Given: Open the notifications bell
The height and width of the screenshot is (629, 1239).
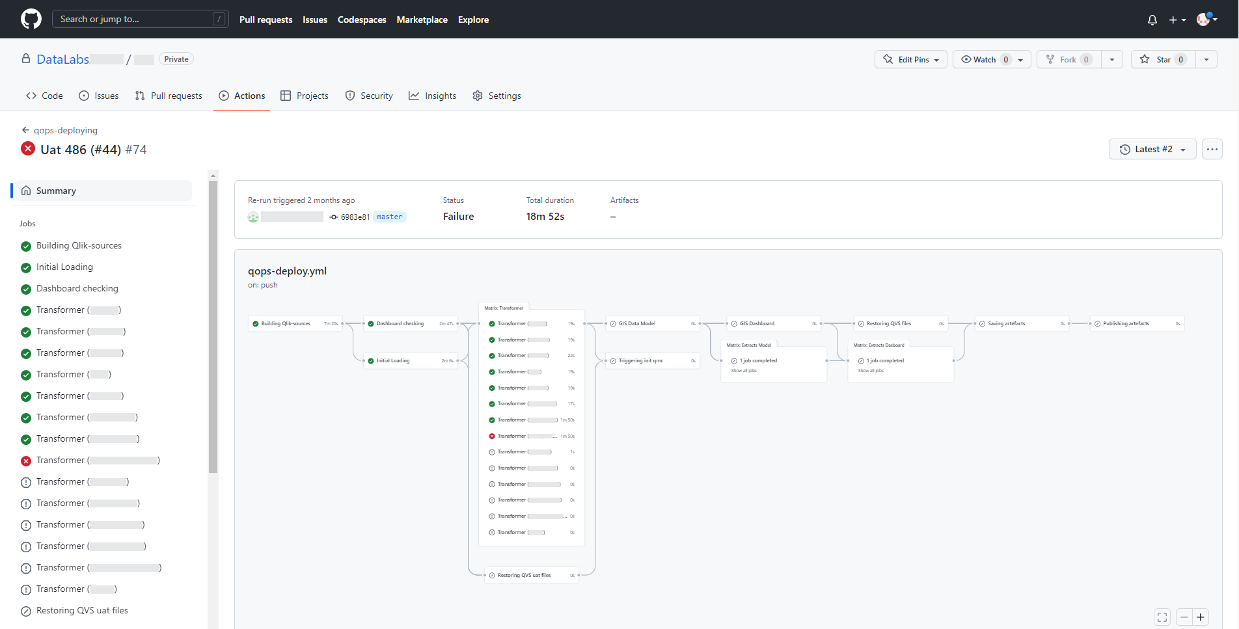Looking at the screenshot, I should click(1152, 20).
